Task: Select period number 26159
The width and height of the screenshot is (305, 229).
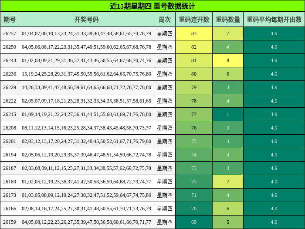Action: [x=10, y=222]
